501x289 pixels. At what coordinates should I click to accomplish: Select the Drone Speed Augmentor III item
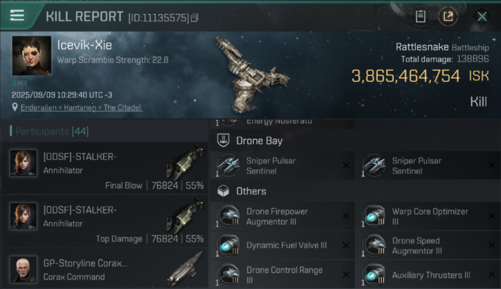tap(417, 245)
